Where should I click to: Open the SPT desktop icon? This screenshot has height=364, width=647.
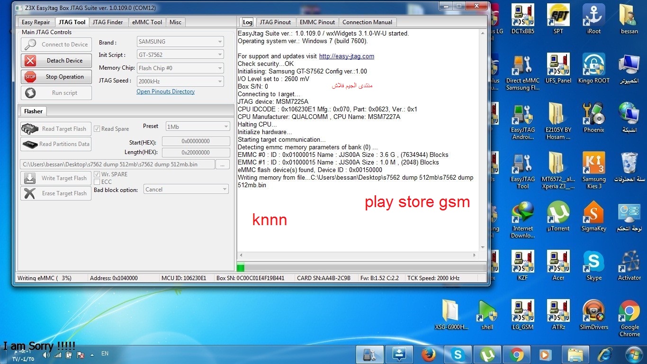click(x=558, y=19)
